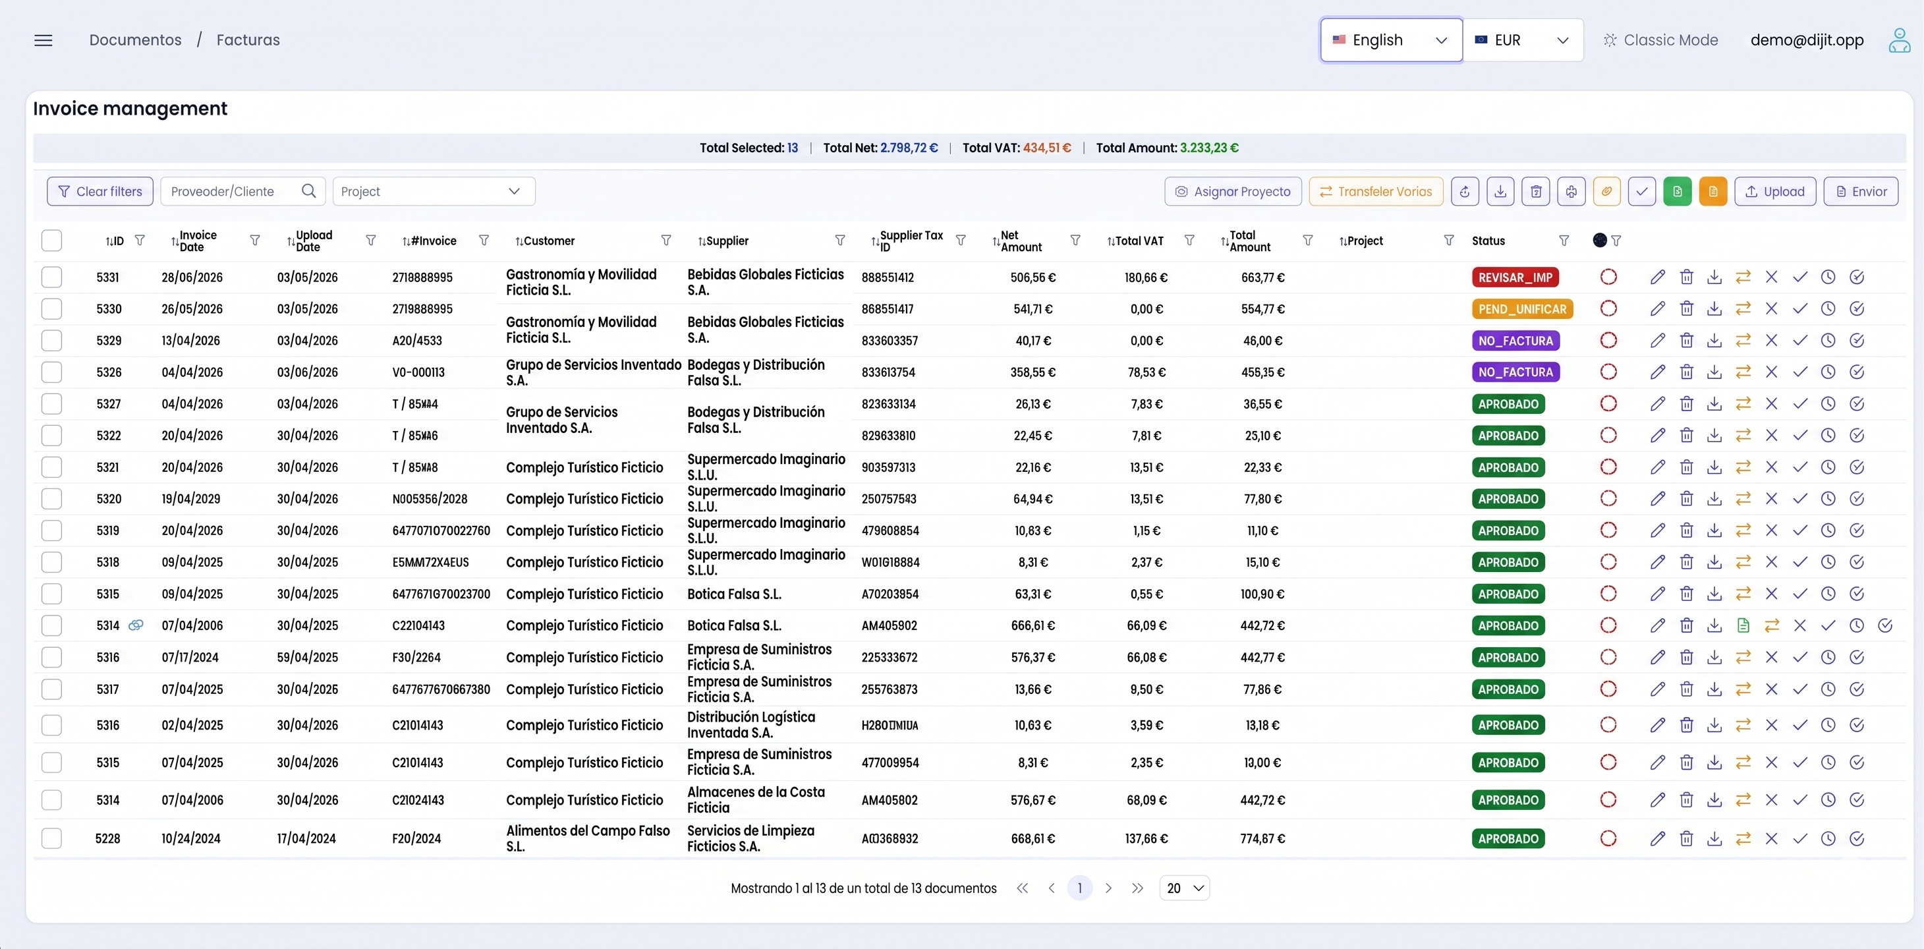Open the English language dropdown
The height and width of the screenshot is (949, 1924).
click(x=1391, y=40)
